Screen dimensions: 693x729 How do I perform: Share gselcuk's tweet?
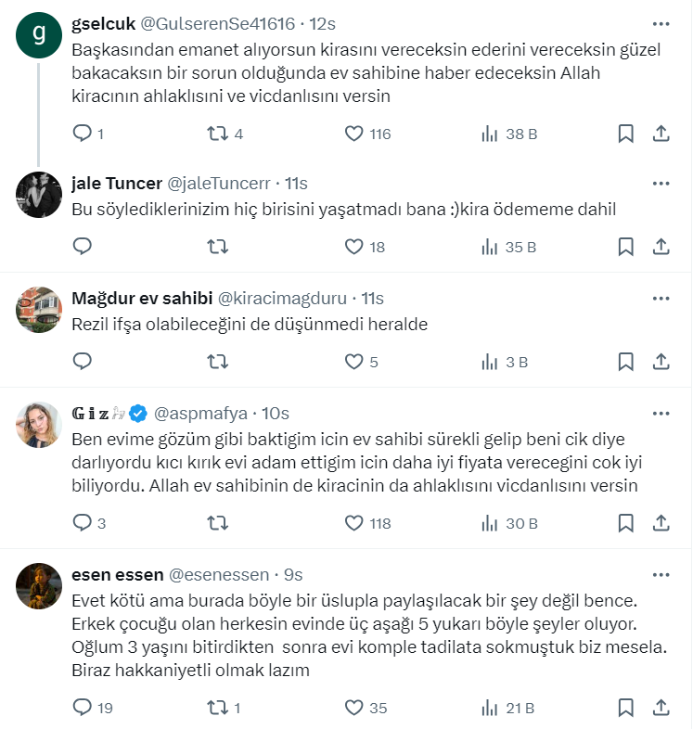click(661, 134)
